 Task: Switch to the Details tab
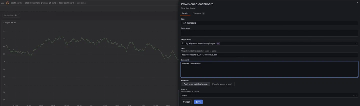tap(185, 13)
